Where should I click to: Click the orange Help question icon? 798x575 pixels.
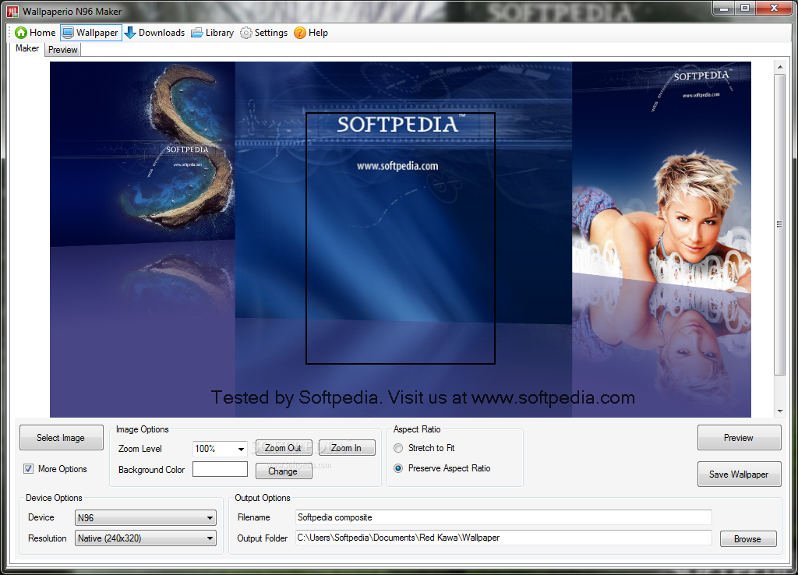(x=300, y=33)
